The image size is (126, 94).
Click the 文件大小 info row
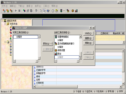tap(78, 67)
